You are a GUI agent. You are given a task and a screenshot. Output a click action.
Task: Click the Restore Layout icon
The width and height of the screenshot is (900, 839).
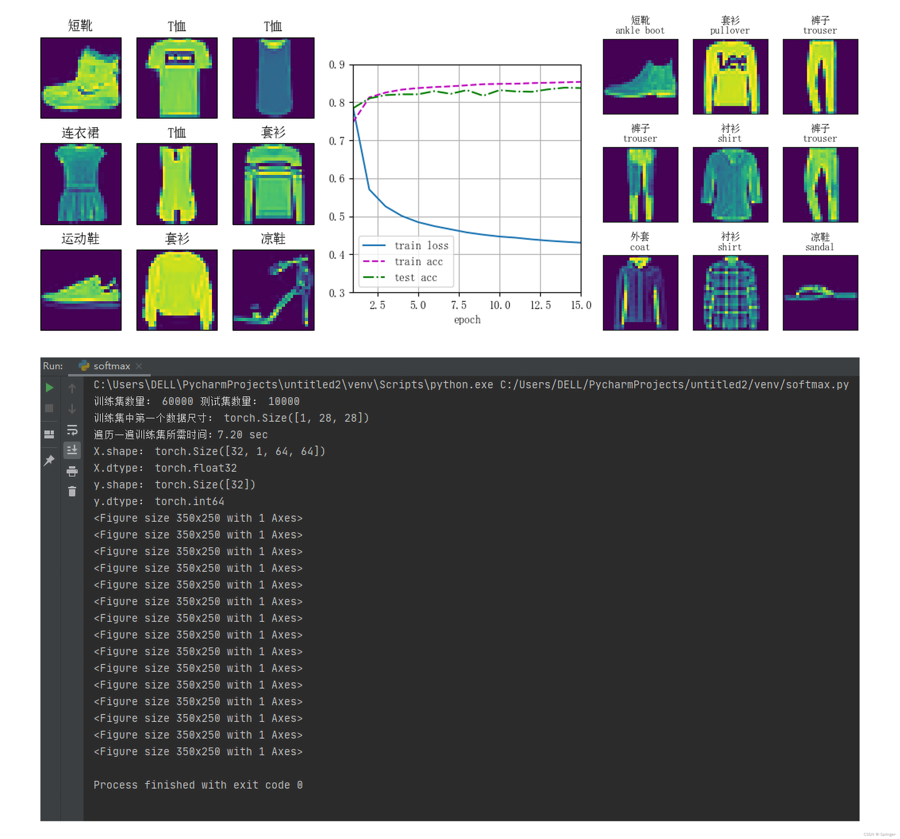pos(49,434)
